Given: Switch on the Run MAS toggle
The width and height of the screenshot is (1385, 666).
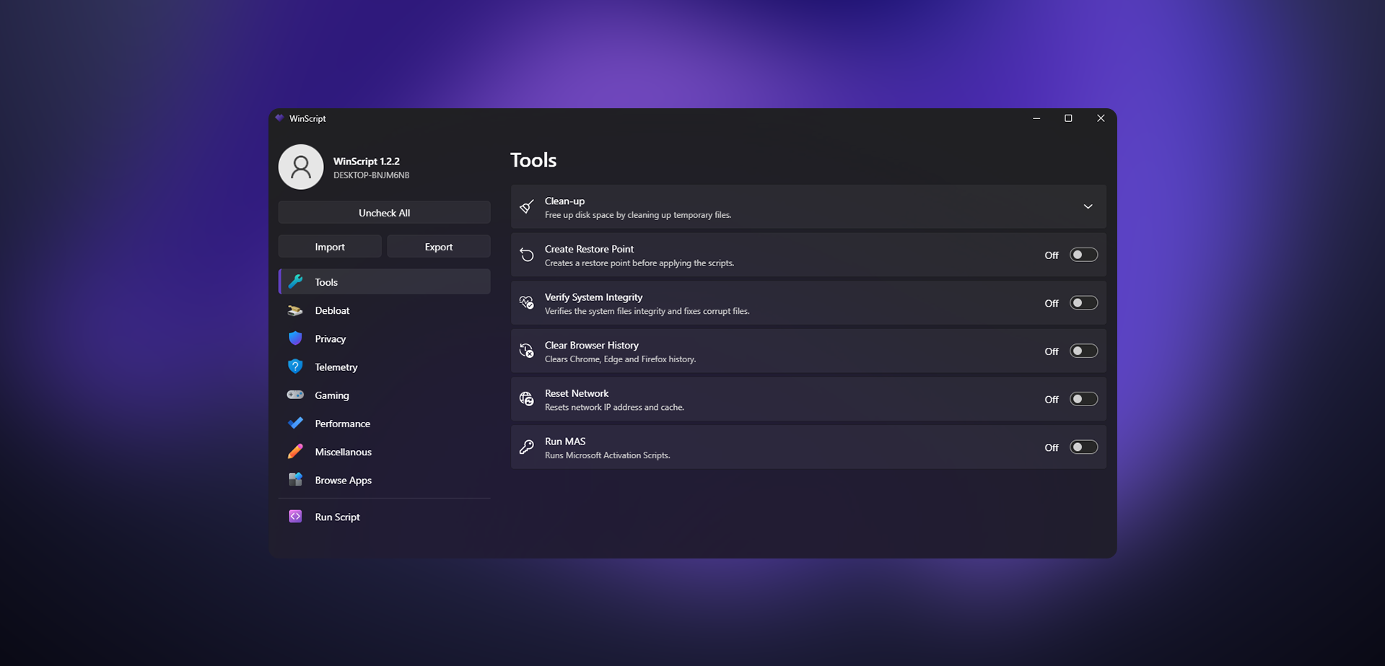Looking at the screenshot, I should (x=1083, y=447).
